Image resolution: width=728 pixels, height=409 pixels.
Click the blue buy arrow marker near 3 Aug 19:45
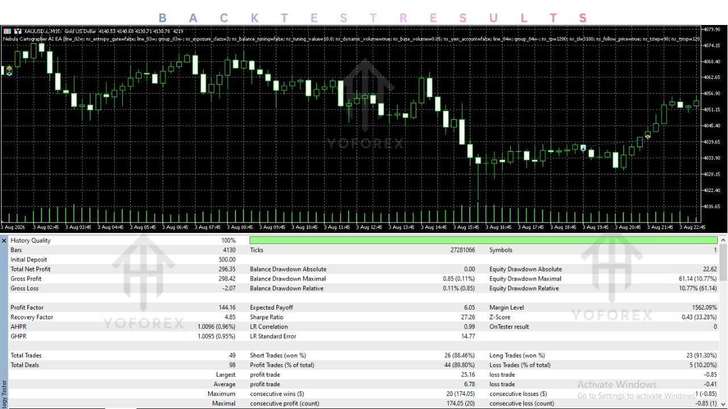point(583,148)
